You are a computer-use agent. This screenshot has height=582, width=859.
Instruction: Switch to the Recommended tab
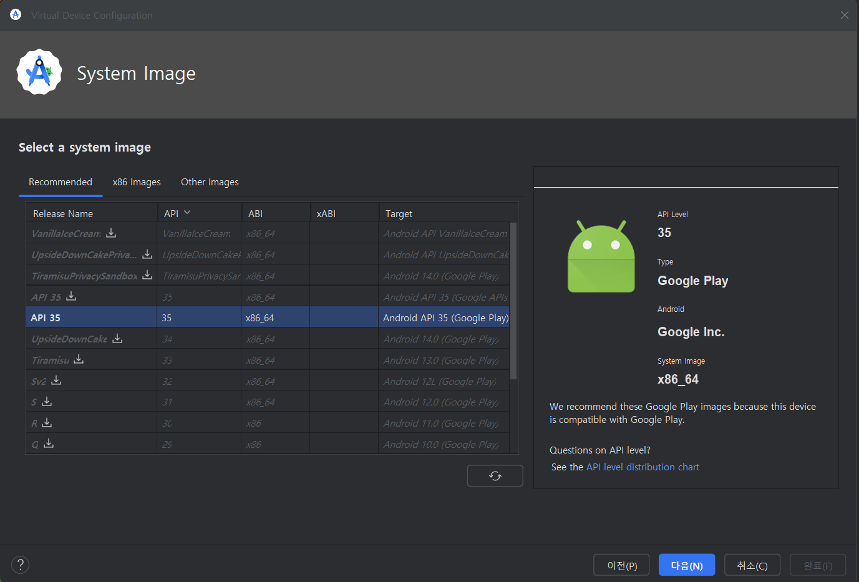pyautogui.click(x=61, y=182)
